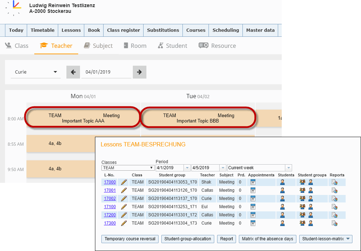Viewport: 361px width, 251px height.
Task: Open lesson number 17100 link
Action: point(110,207)
